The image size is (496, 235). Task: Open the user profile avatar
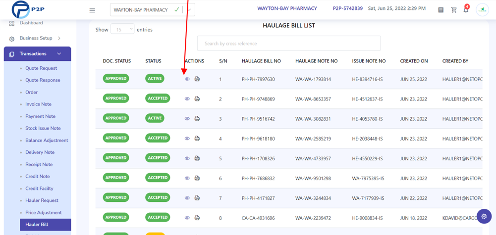click(x=482, y=10)
